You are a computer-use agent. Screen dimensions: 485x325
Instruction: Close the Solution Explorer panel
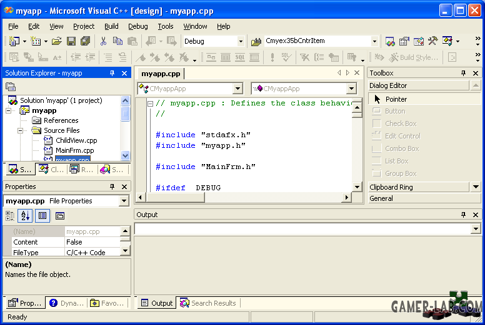click(124, 73)
